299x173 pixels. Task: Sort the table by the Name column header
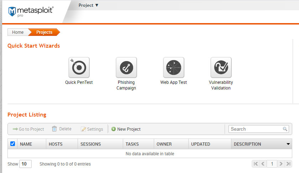tap(26, 144)
